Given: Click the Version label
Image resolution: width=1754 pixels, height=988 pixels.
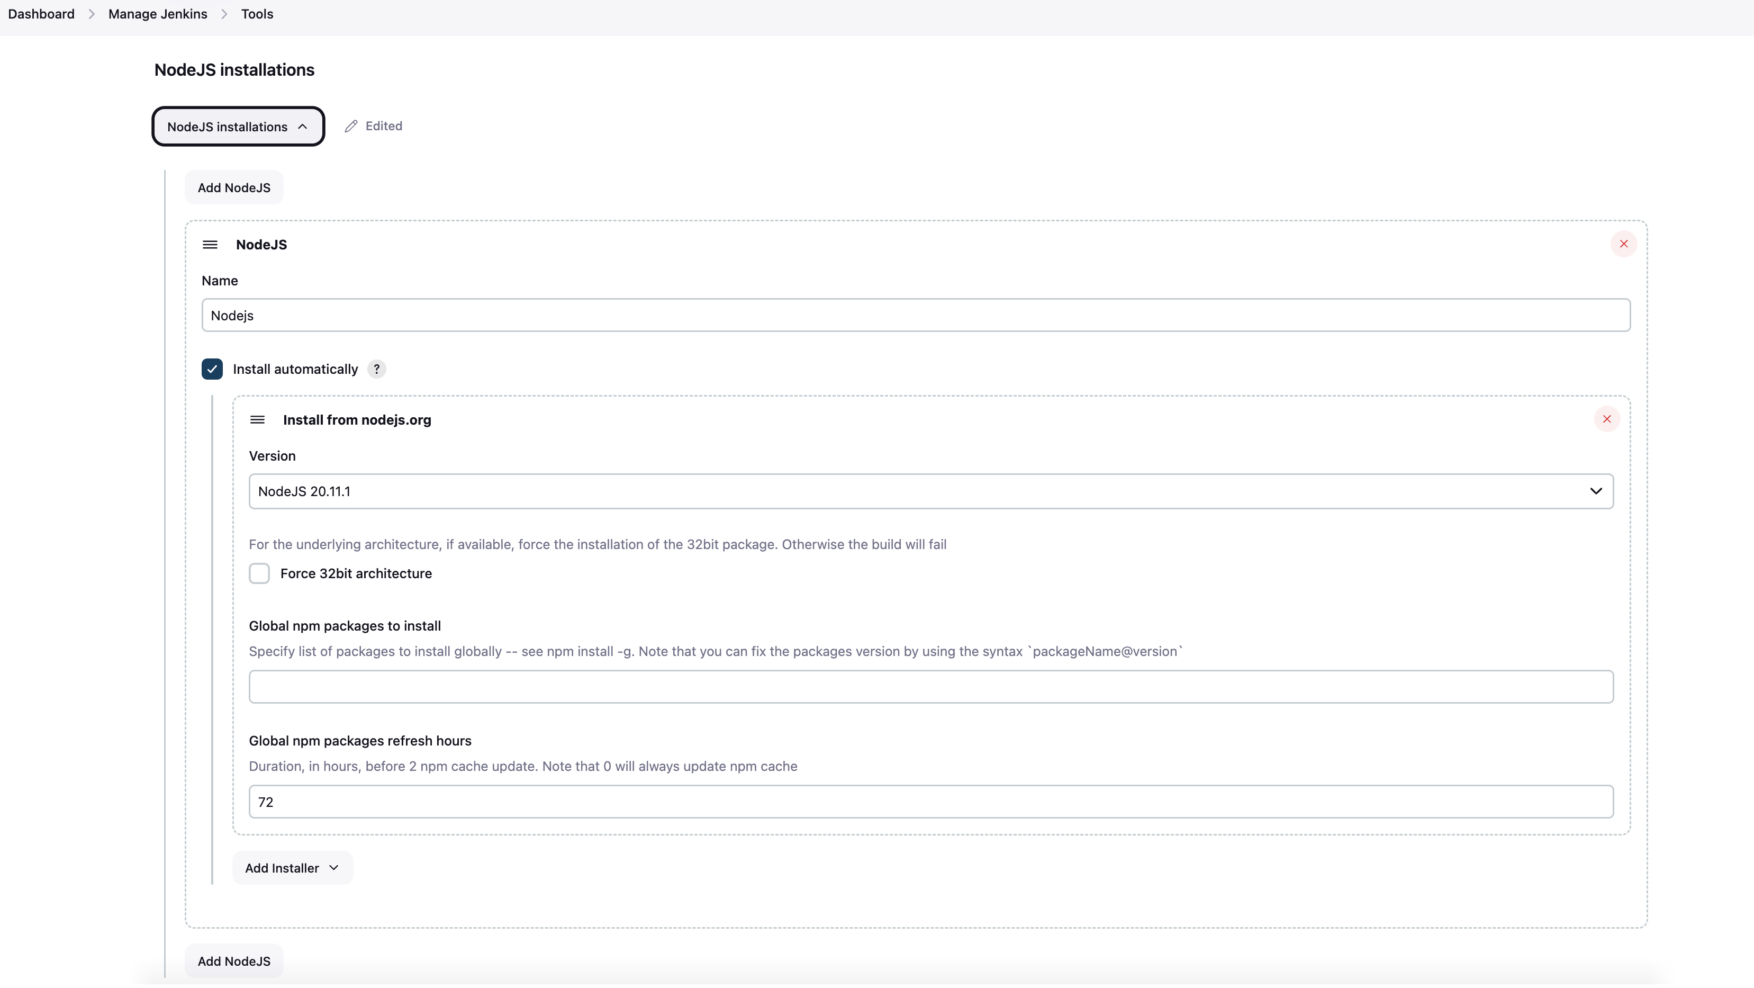Looking at the screenshot, I should click(x=272, y=456).
